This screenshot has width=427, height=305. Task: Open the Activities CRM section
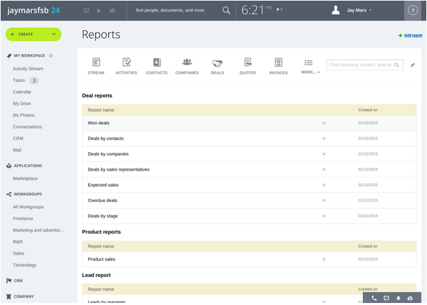click(x=126, y=66)
